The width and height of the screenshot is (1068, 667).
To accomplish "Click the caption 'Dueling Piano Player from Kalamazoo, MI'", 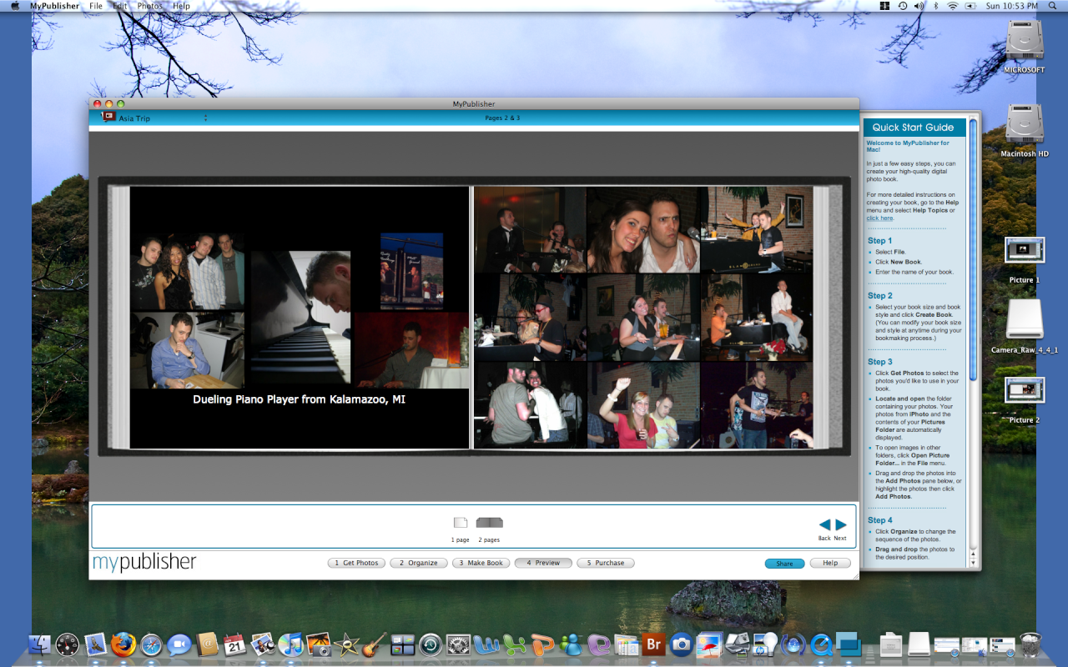I will (x=300, y=399).
